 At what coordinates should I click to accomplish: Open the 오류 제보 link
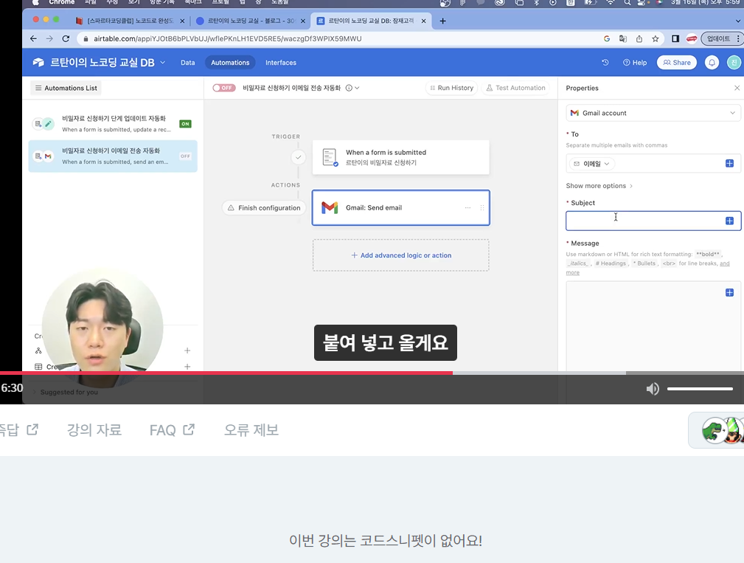pos(251,430)
